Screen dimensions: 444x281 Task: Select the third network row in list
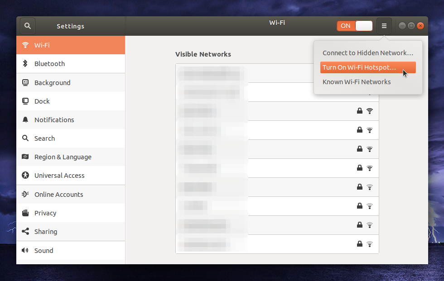pos(277,111)
